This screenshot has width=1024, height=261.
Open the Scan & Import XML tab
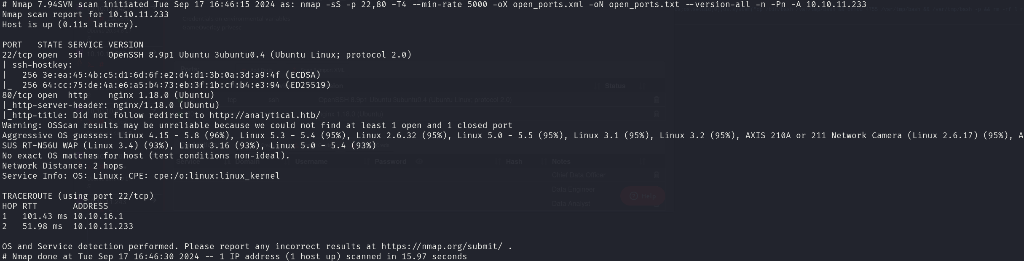[x=322, y=70]
